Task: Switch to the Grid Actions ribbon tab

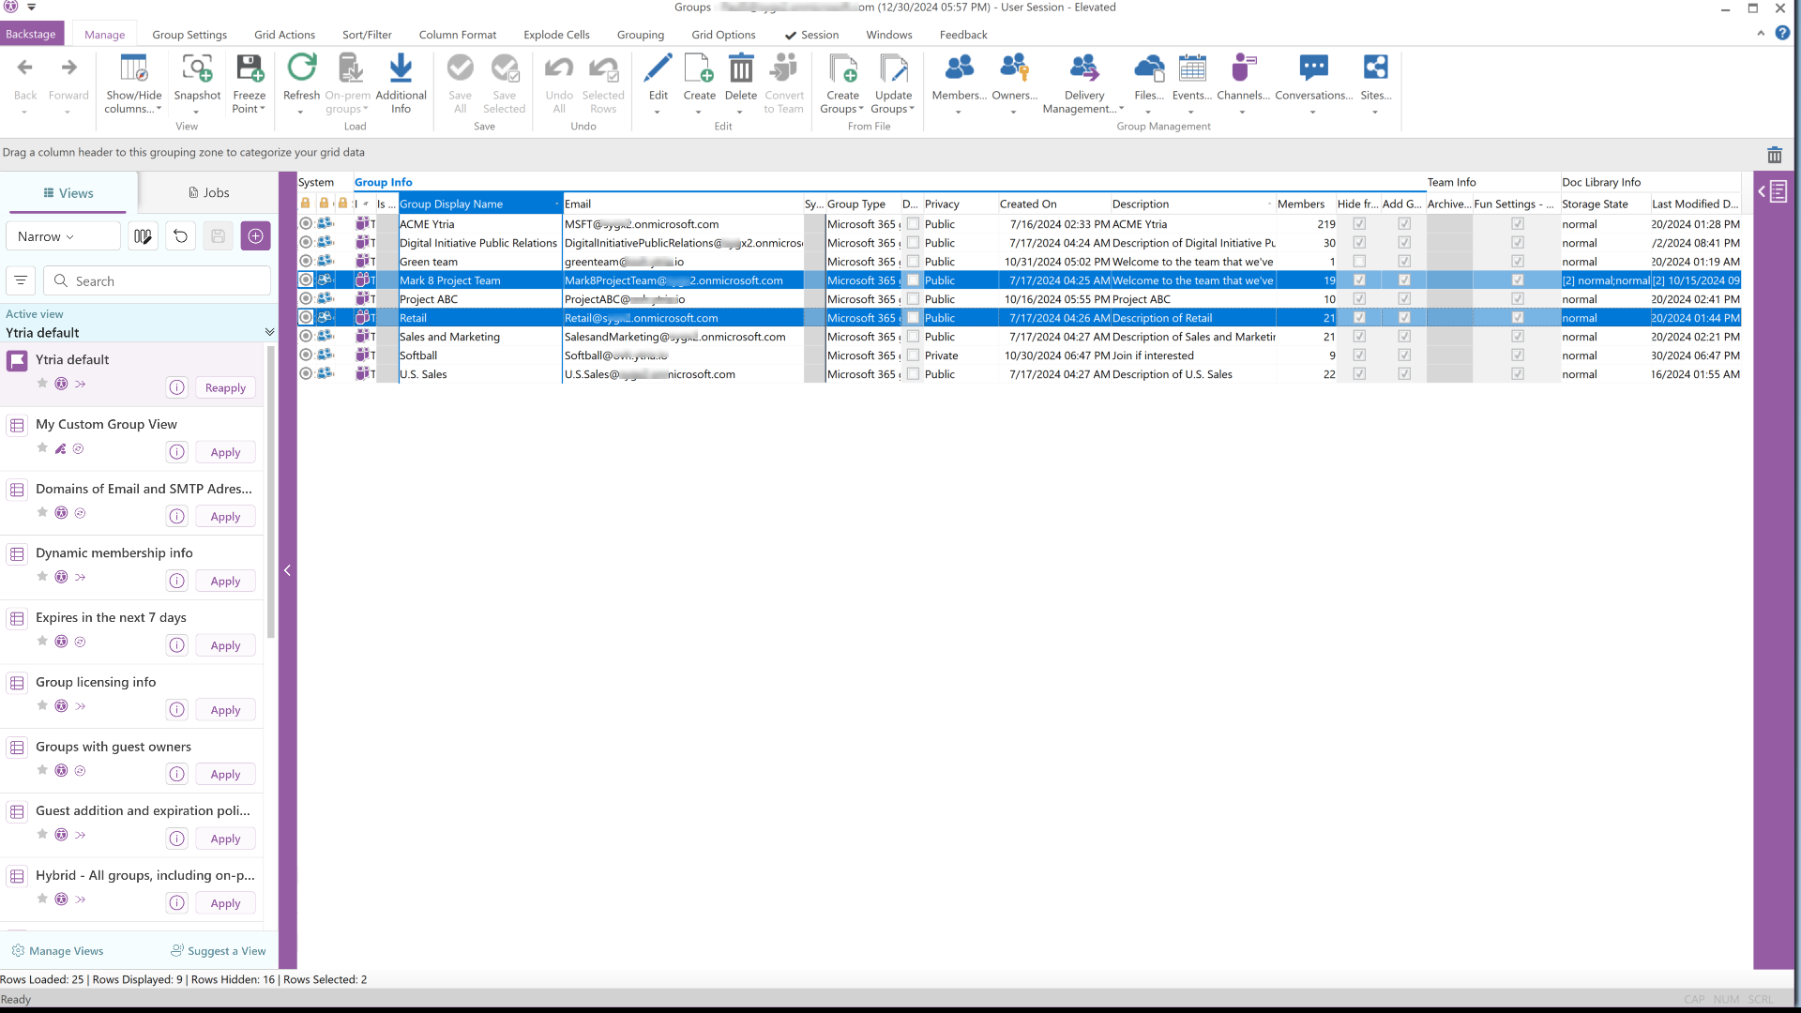Action: 284,35
